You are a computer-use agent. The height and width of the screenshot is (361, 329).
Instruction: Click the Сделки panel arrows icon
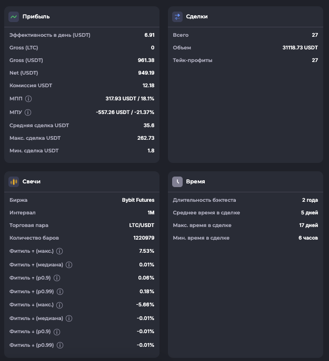(177, 17)
